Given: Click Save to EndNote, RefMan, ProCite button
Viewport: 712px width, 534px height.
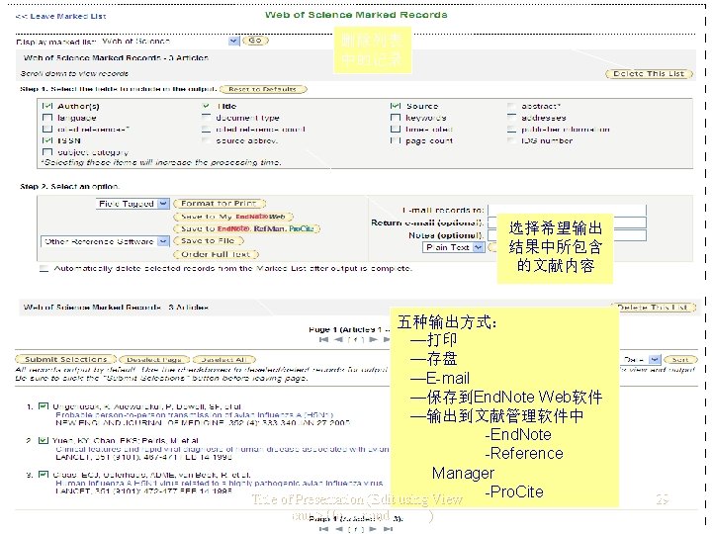Looking at the screenshot, I should (247, 228).
